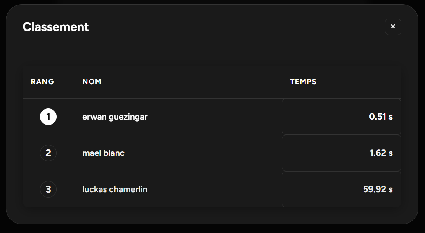The width and height of the screenshot is (425, 233).
Task: Click the table header row
Action: tap(186, 82)
